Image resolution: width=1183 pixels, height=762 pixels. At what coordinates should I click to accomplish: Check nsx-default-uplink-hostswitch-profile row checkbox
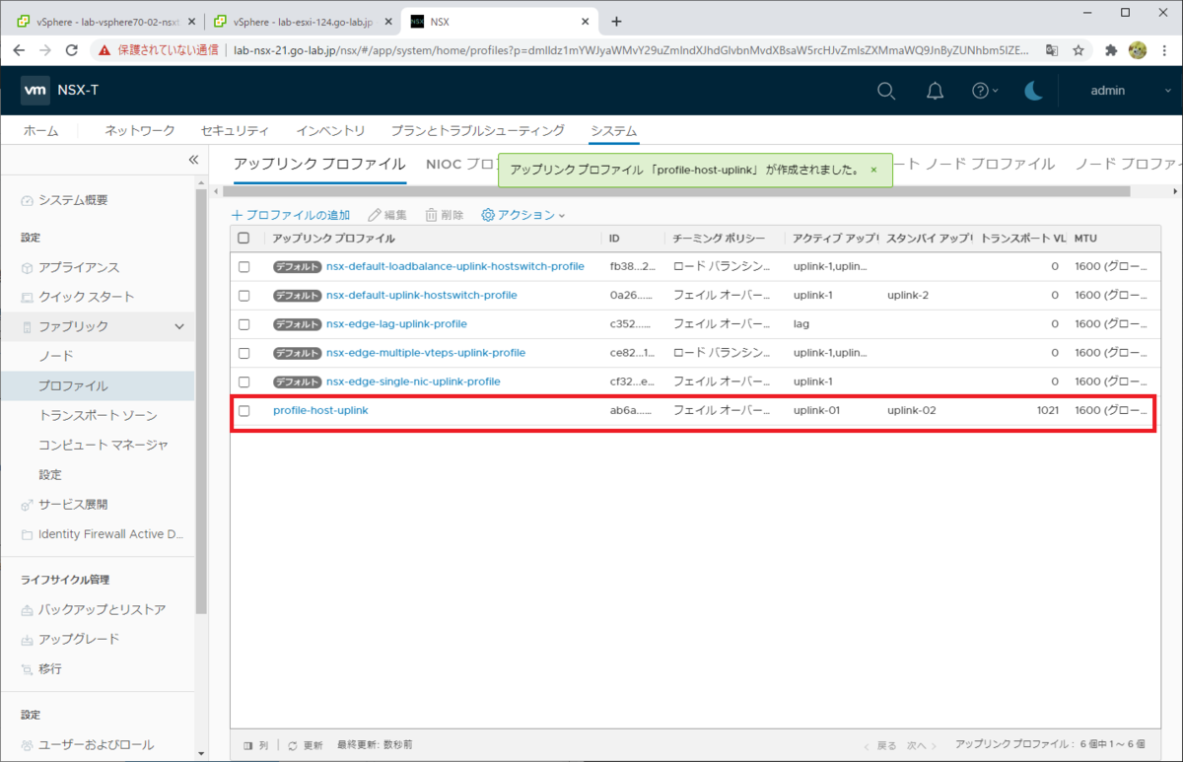tap(244, 295)
